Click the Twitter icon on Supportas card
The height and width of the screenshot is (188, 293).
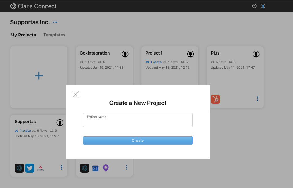30,168
